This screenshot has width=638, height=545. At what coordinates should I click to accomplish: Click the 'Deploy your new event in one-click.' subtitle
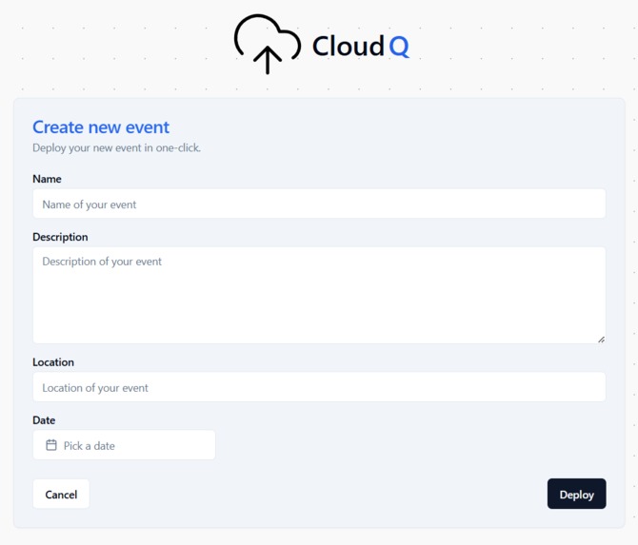coord(117,148)
